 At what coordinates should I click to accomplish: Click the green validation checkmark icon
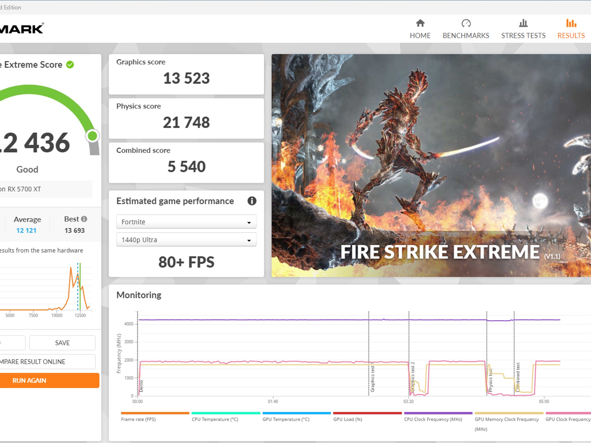(70, 65)
